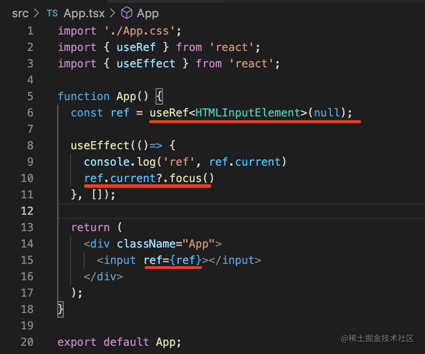Click 'ref' string literal on line 9
Screen dimensions: 425x354
tap(179, 162)
